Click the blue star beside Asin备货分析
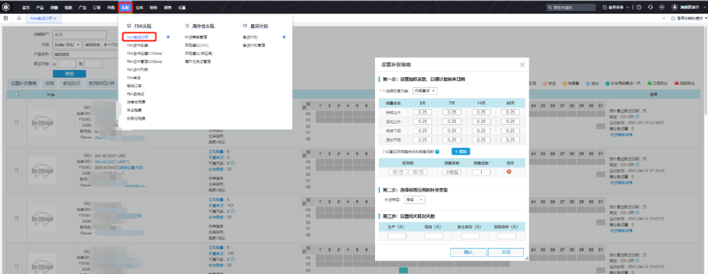Viewport: 708px width, 274px height. (x=168, y=37)
